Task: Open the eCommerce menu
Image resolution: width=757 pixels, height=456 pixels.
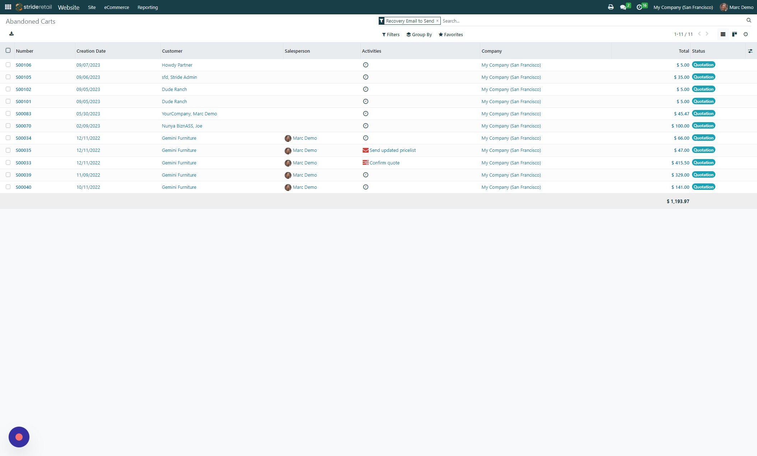Action: 117,7
